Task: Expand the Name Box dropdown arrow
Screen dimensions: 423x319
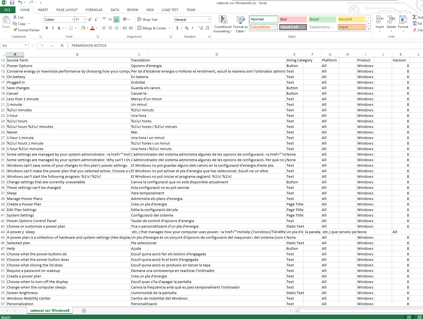Action: click(x=26, y=45)
